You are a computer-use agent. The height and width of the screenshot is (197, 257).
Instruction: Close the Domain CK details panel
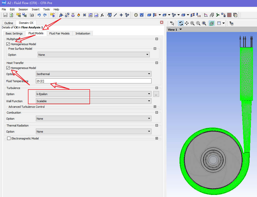[x=161, y=22]
